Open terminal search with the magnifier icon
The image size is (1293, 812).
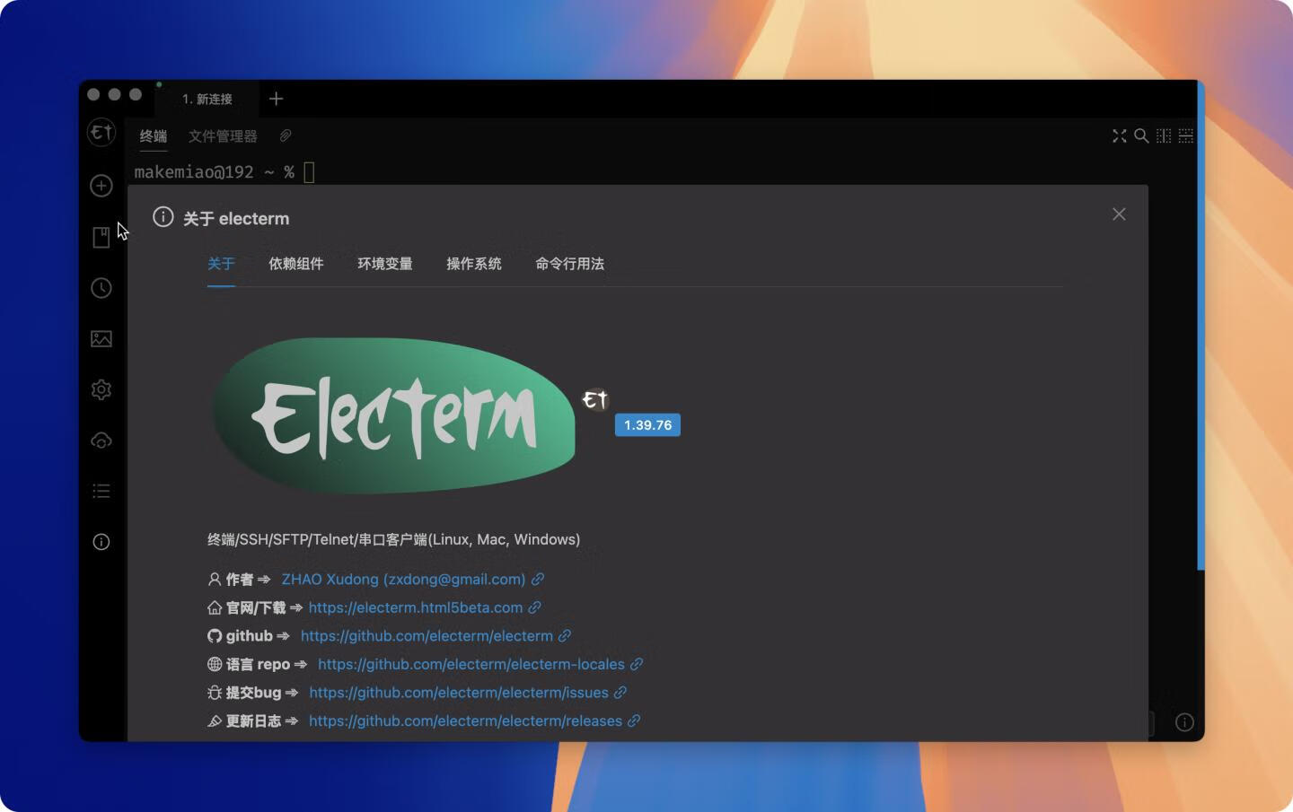tap(1141, 135)
